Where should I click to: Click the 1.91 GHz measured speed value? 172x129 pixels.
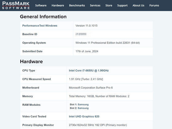[x=86, y=79]
